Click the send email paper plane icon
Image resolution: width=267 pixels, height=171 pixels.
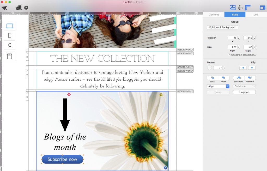(x=4, y=8)
